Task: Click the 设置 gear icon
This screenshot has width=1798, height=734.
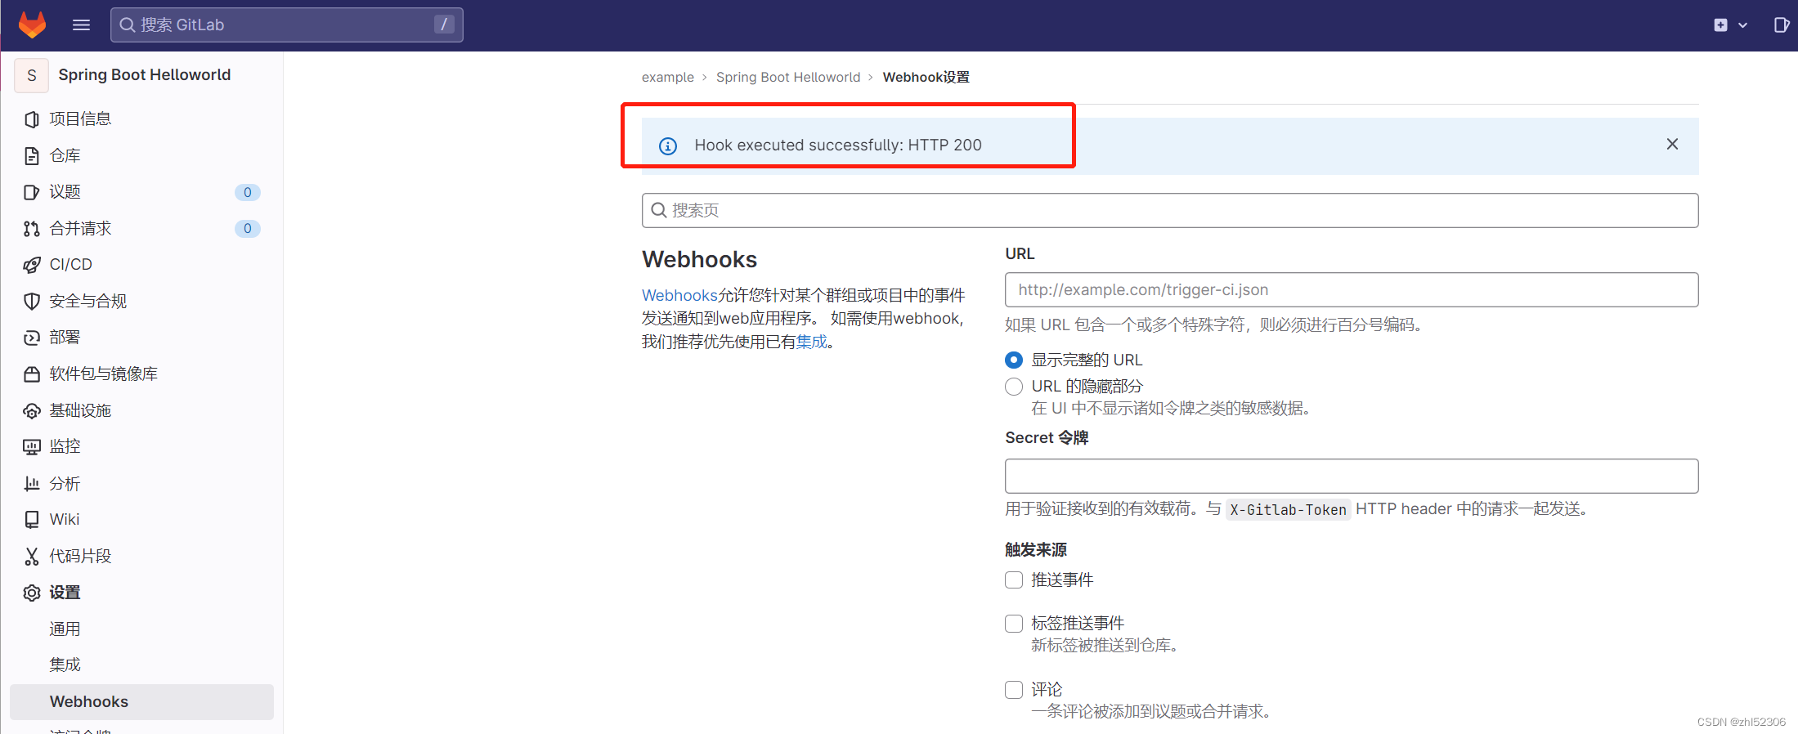Action: pyautogui.click(x=32, y=593)
